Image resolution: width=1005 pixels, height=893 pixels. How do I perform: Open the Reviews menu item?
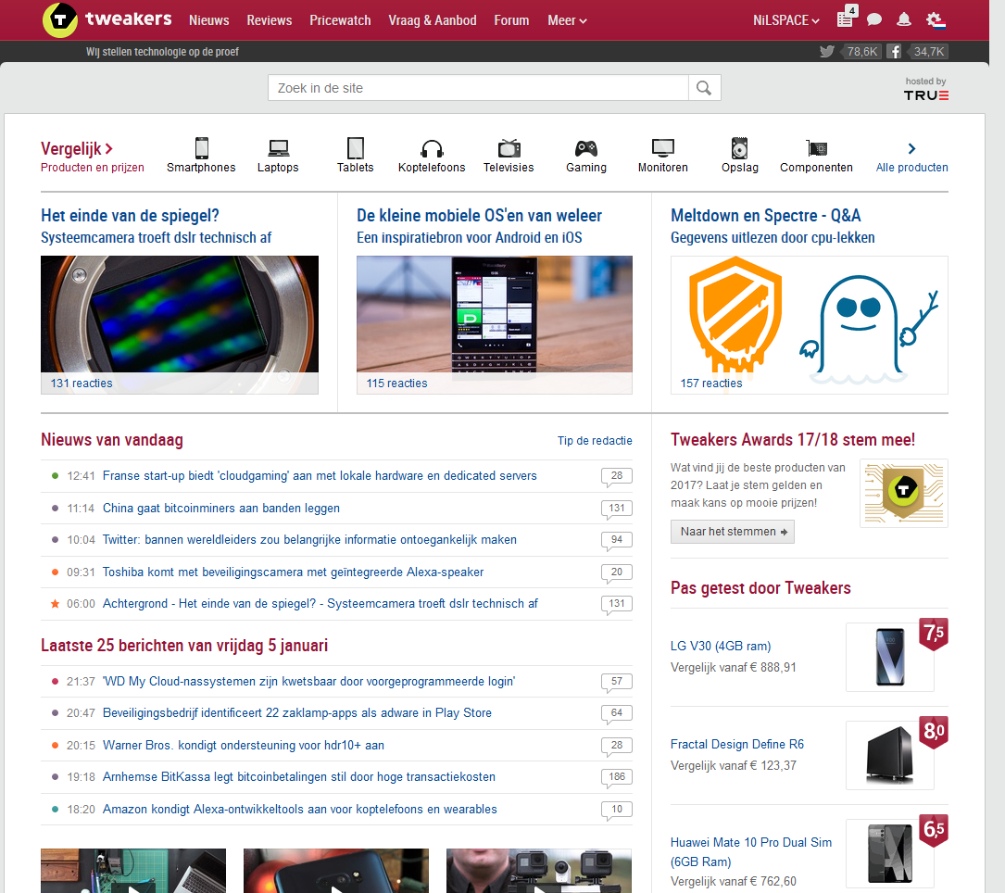click(x=270, y=20)
